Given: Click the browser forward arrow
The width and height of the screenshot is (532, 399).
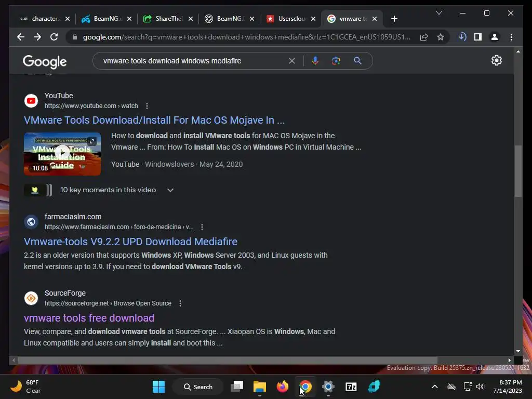Looking at the screenshot, I should pyautogui.click(x=37, y=37).
